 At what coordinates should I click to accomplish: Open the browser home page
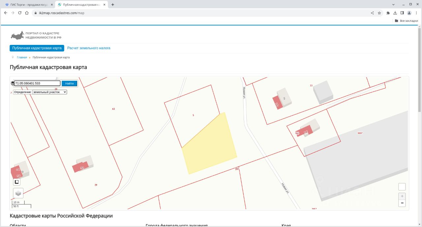pyautogui.click(x=27, y=13)
